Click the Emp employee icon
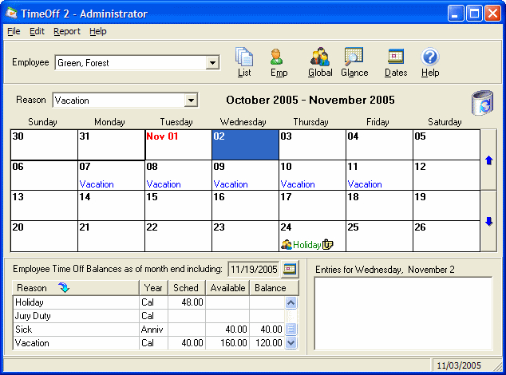 [279, 57]
